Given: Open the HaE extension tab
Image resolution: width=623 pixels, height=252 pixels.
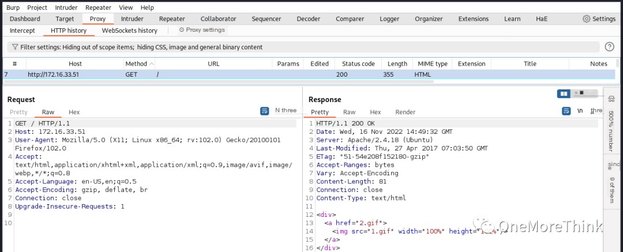Looking at the screenshot, I should click(542, 18).
